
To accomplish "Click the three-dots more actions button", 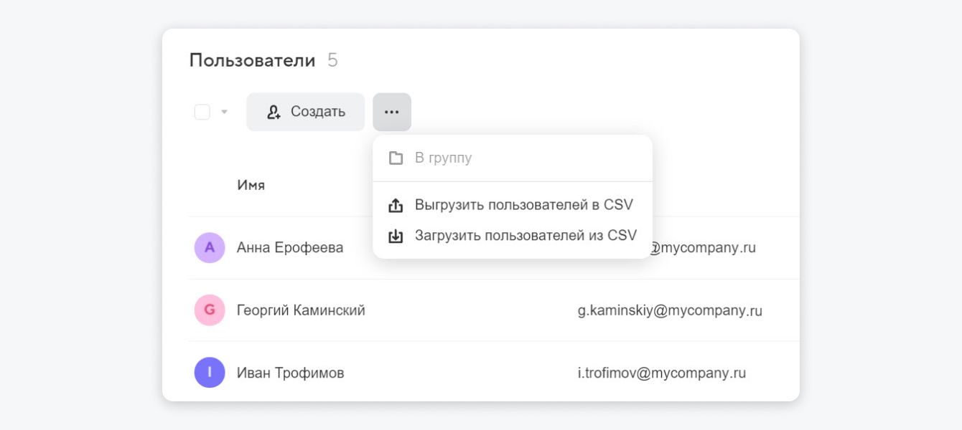I will click(391, 112).
